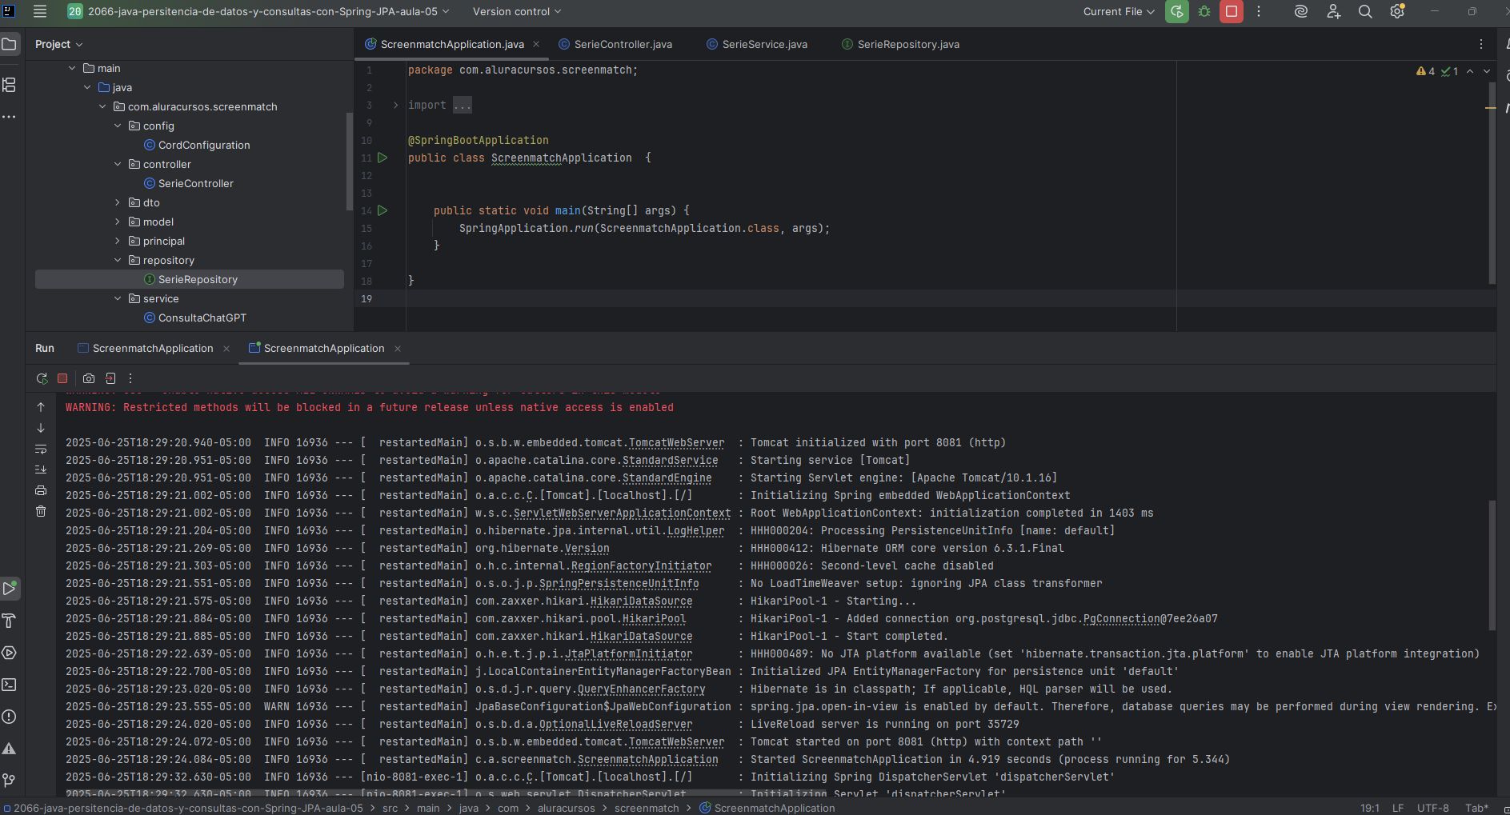This screenshot has width=1510, height=815.
Task: Collapse the java folder
Action: 87,87
